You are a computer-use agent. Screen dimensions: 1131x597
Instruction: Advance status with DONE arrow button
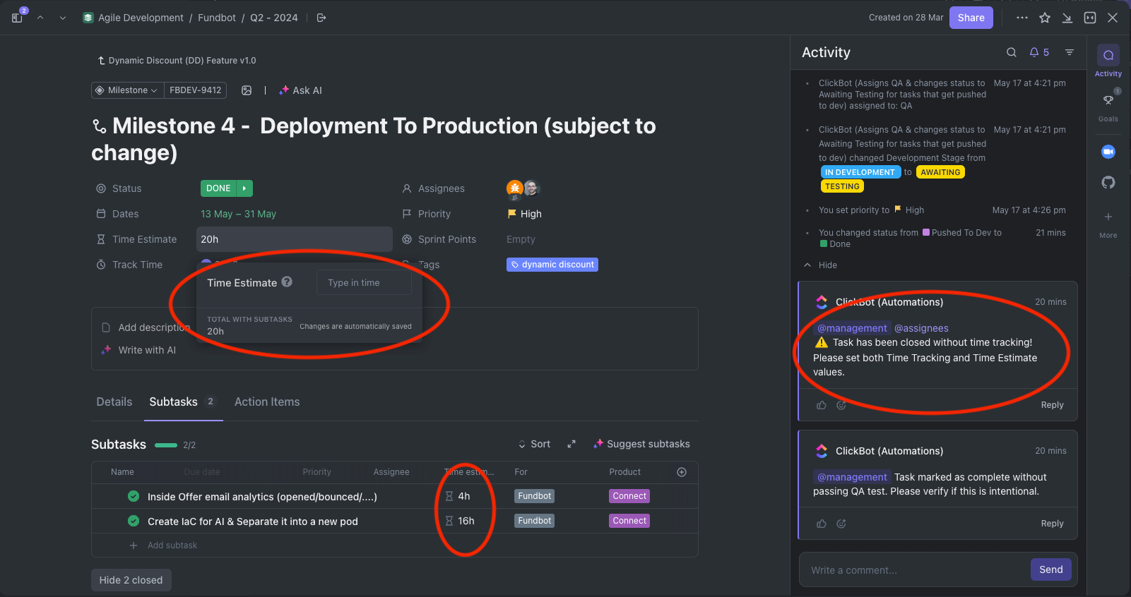(244, 188)
